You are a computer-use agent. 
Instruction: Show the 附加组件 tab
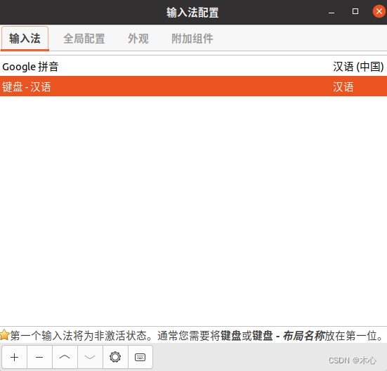pos(192,39)
